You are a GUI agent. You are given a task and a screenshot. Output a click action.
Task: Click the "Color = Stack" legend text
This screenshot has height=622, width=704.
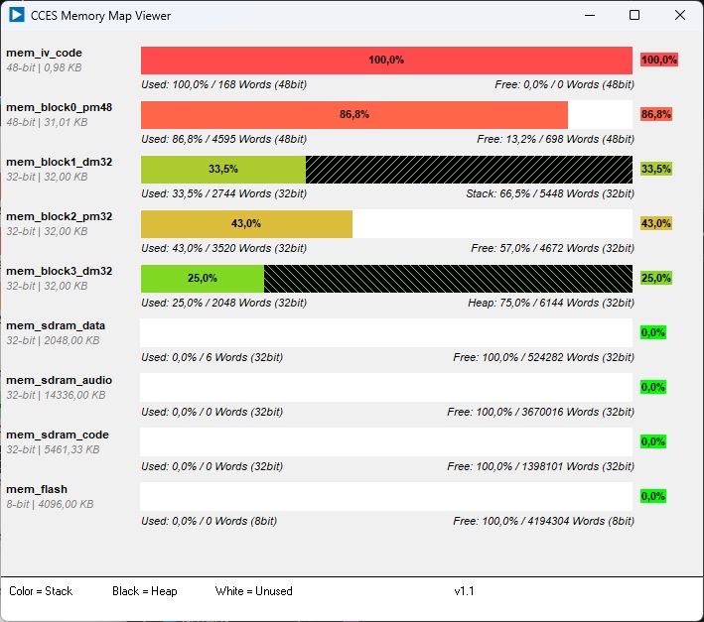point(41,591)
